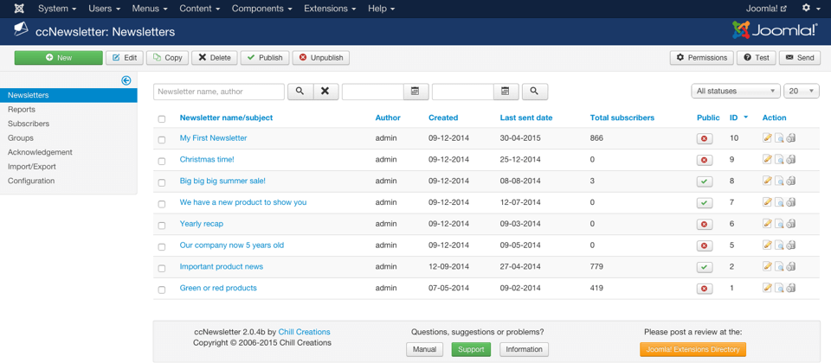Open the pencil edit icon for Green or red products

coord(767,288)
